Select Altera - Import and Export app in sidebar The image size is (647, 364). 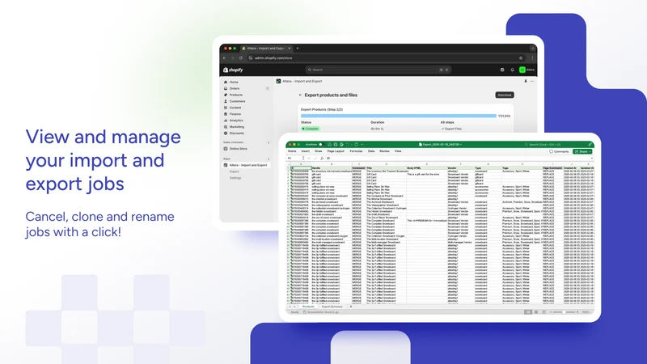tap(248, 165)
